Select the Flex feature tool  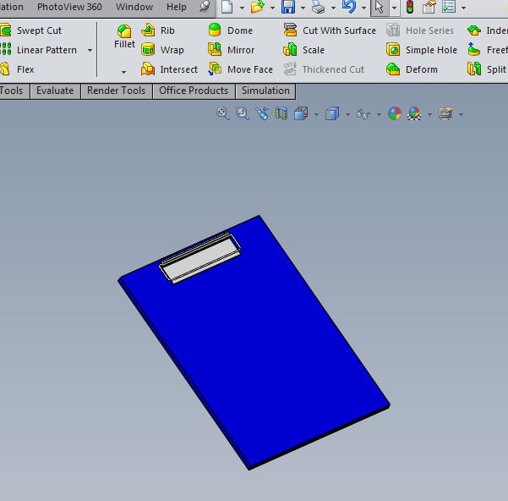[18, 69]
